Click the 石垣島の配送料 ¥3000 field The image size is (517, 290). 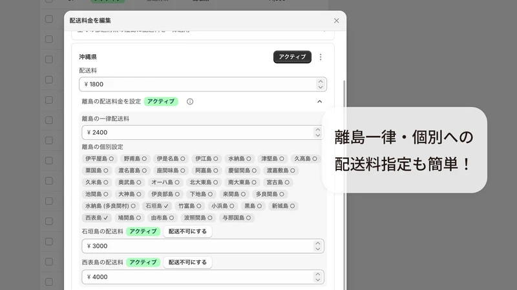(203, 246)
